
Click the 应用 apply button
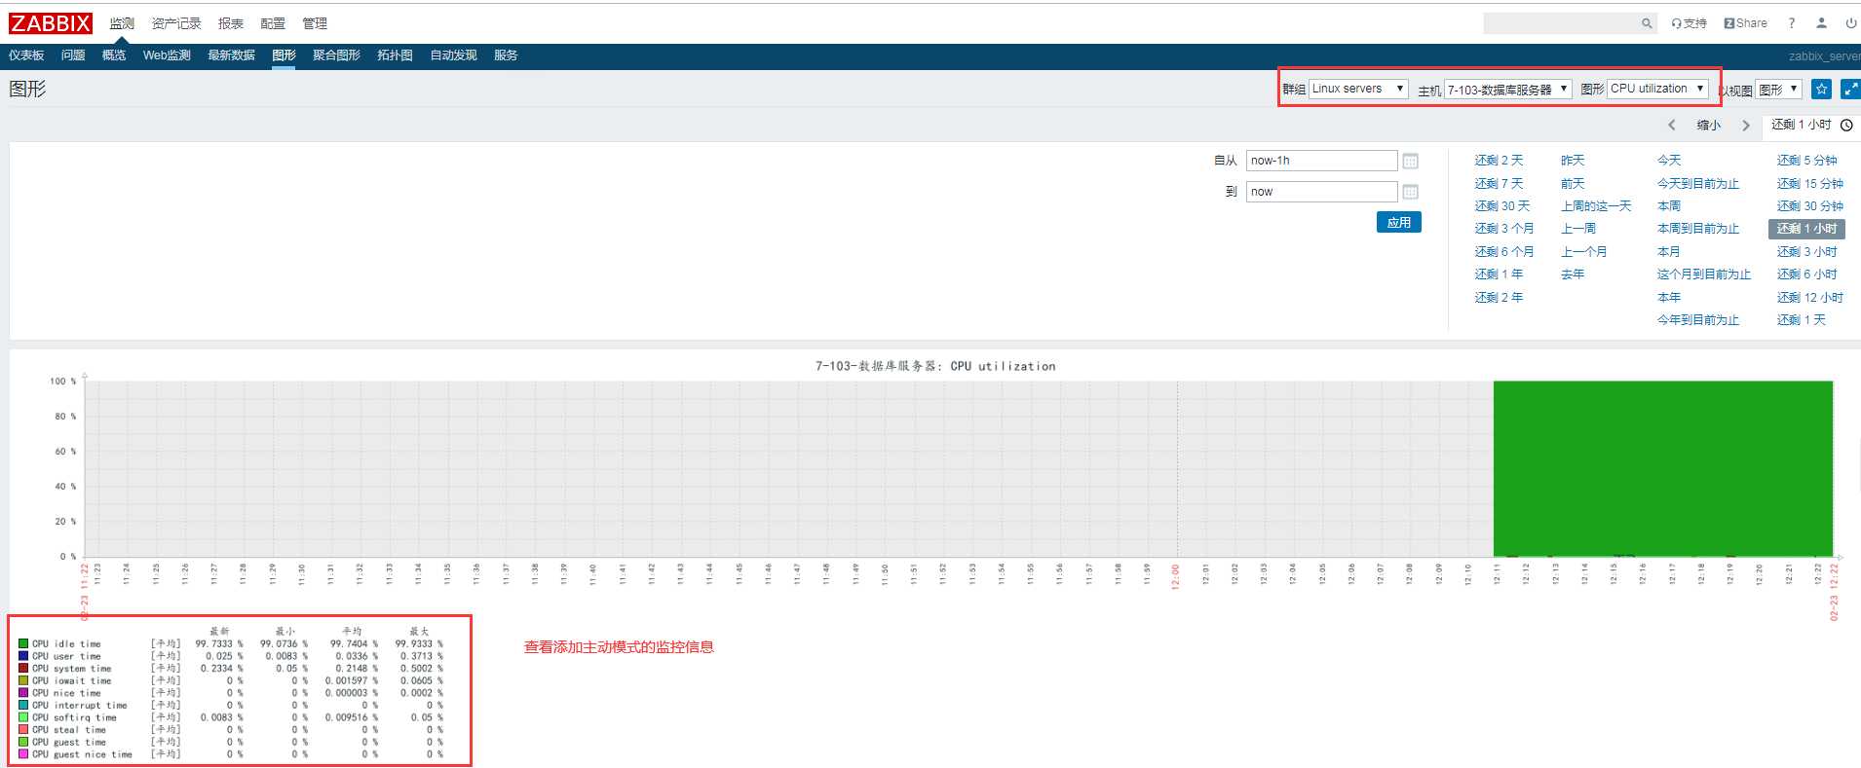(1399, 222)
